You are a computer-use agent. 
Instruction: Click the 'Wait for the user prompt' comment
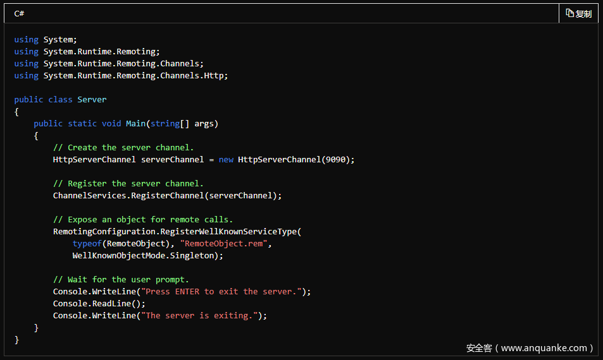[121, 279]
